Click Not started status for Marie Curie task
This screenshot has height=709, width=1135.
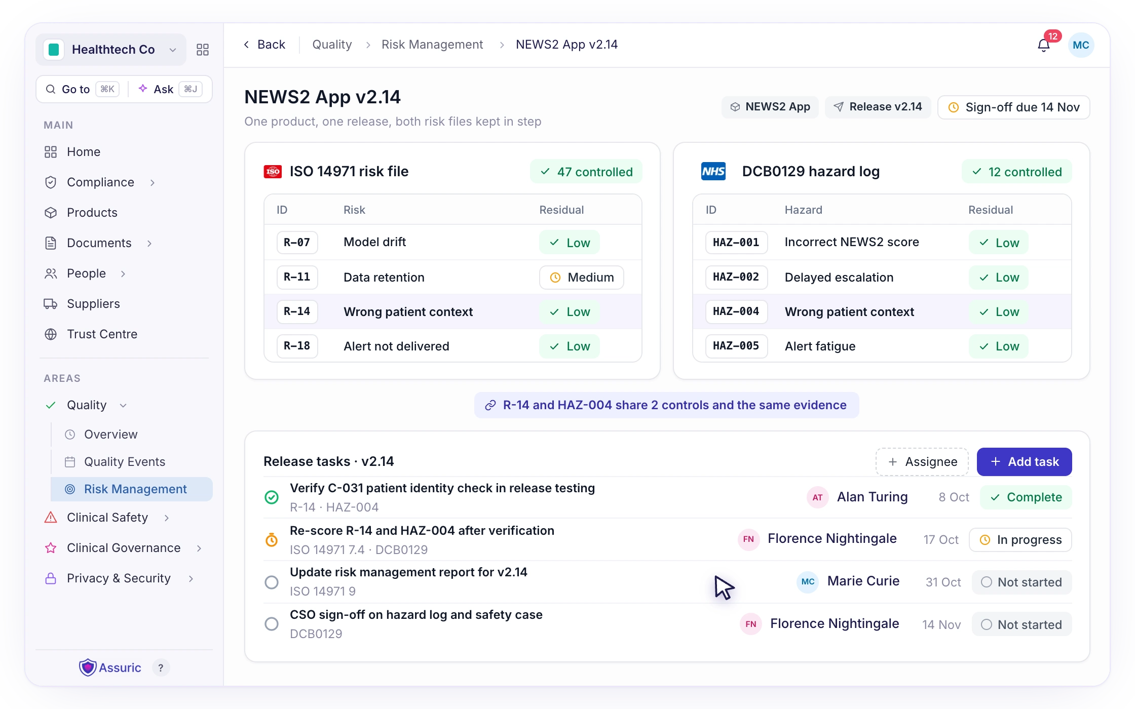point(1022,582)
